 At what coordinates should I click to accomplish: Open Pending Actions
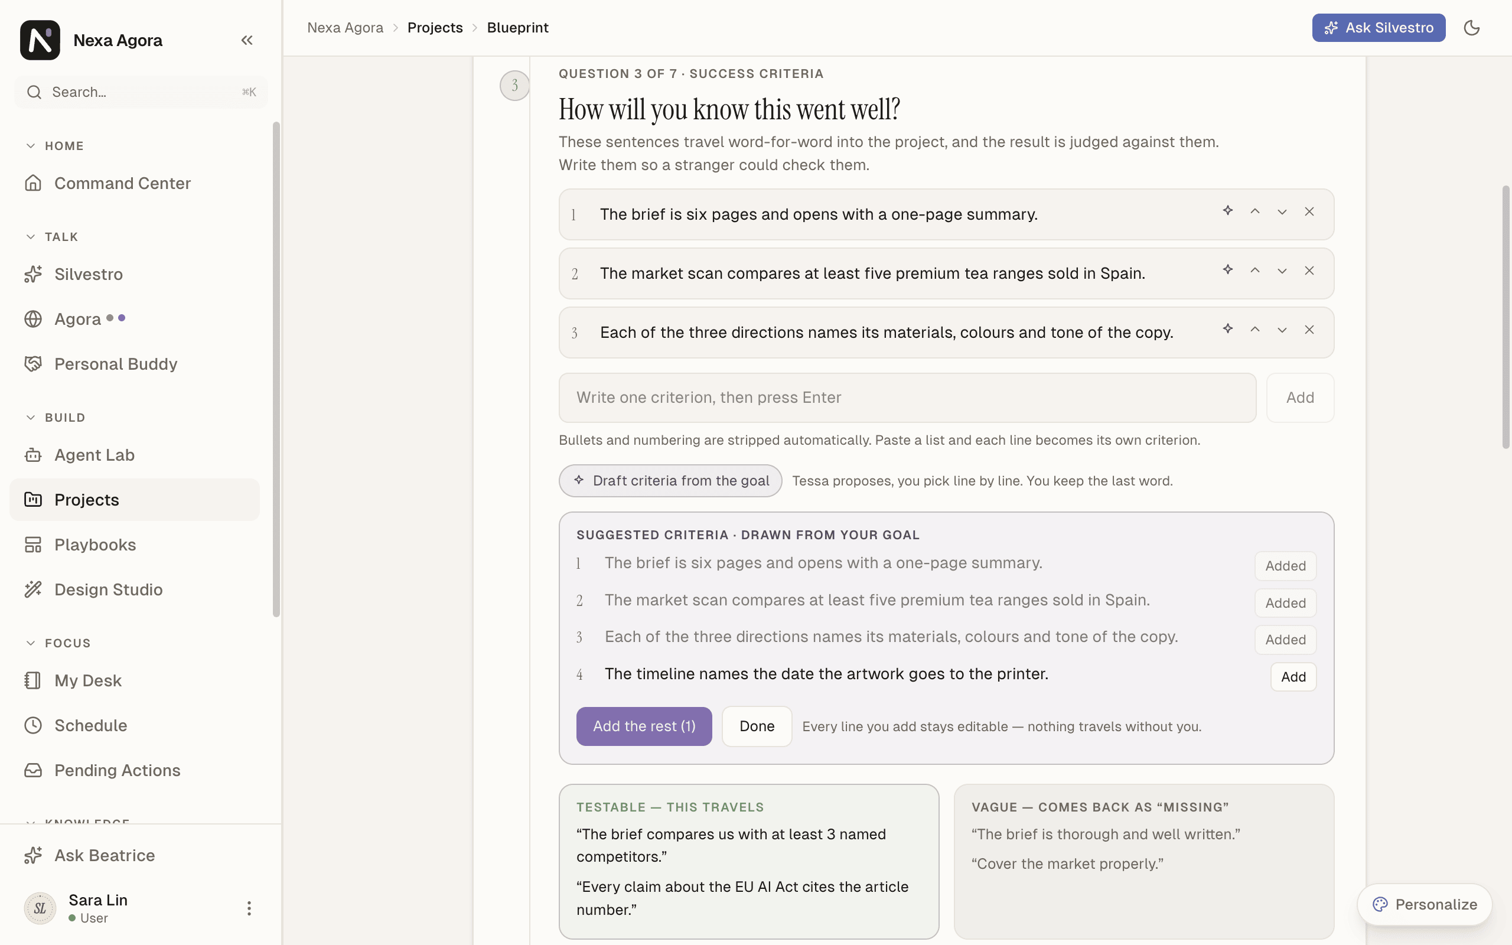tap(134, 770)
